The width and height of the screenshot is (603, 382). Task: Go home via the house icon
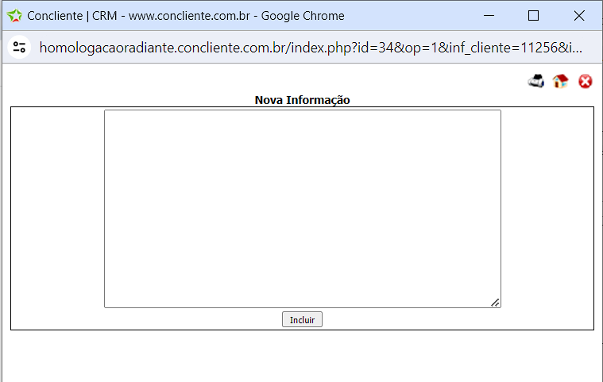(x=561, y=81)
